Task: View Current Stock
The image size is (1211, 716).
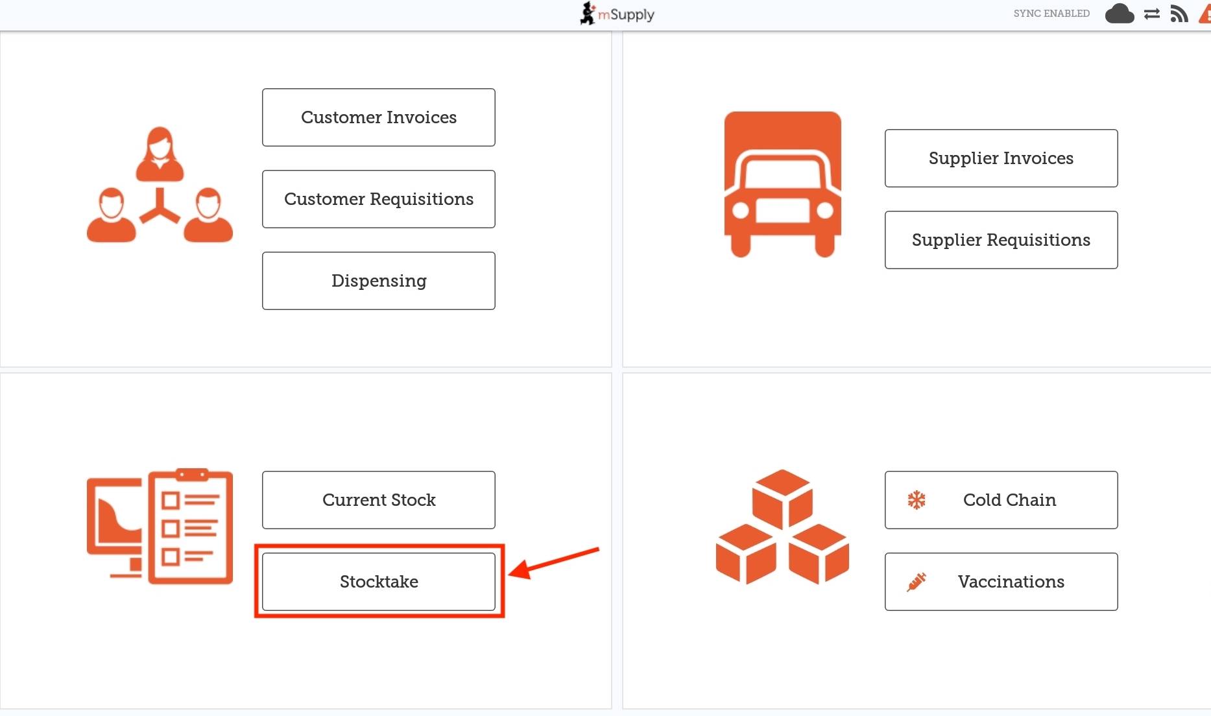Action: 379,500
